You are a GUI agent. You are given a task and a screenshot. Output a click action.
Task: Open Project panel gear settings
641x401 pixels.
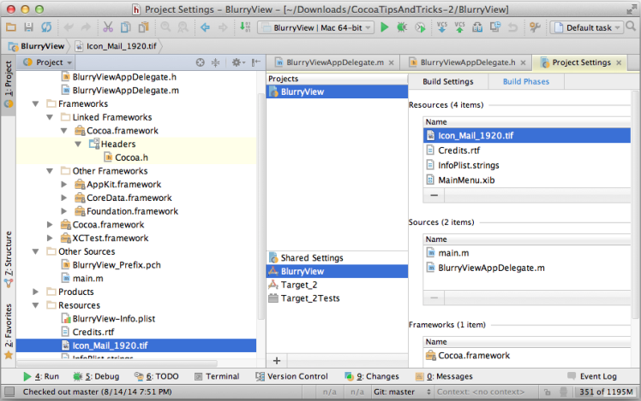(238, 62)
